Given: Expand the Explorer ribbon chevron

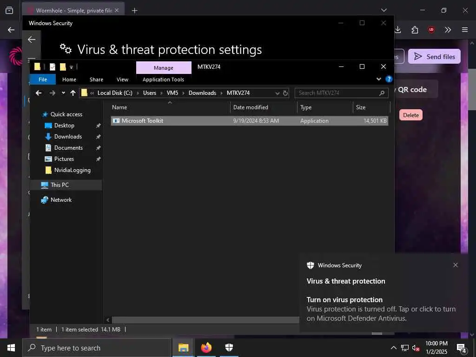Looking at the screenshot, I should (x=378, y=79).
